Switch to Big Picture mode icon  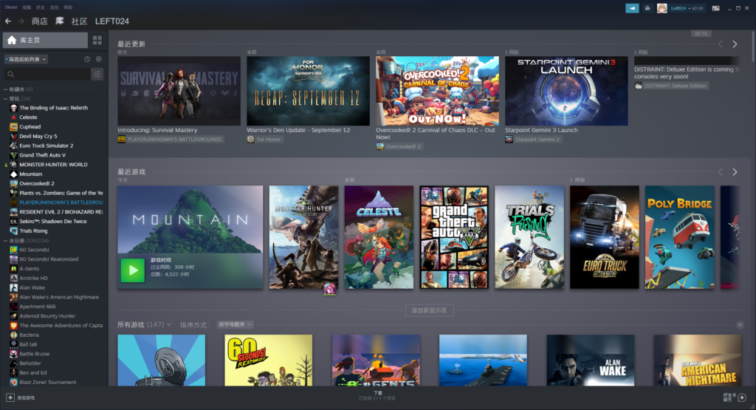pos(715,8)
